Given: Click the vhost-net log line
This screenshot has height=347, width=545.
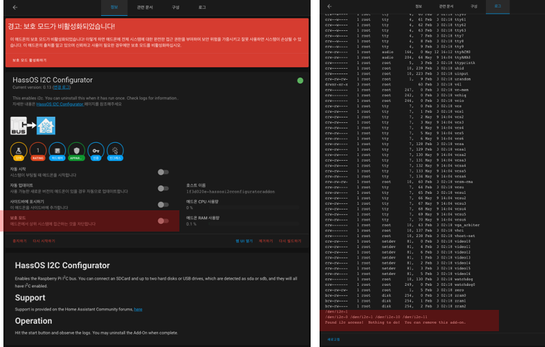Looking at the screenshot, I should tap(400, 236).
